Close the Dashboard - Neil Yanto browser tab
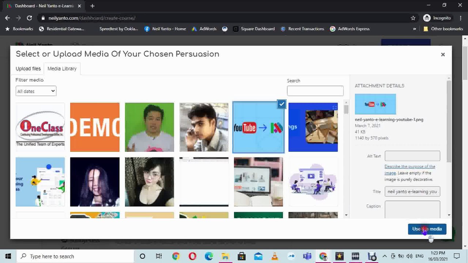Screen dimensions: 468x263 pyautogui.click(x=79, y=6)
